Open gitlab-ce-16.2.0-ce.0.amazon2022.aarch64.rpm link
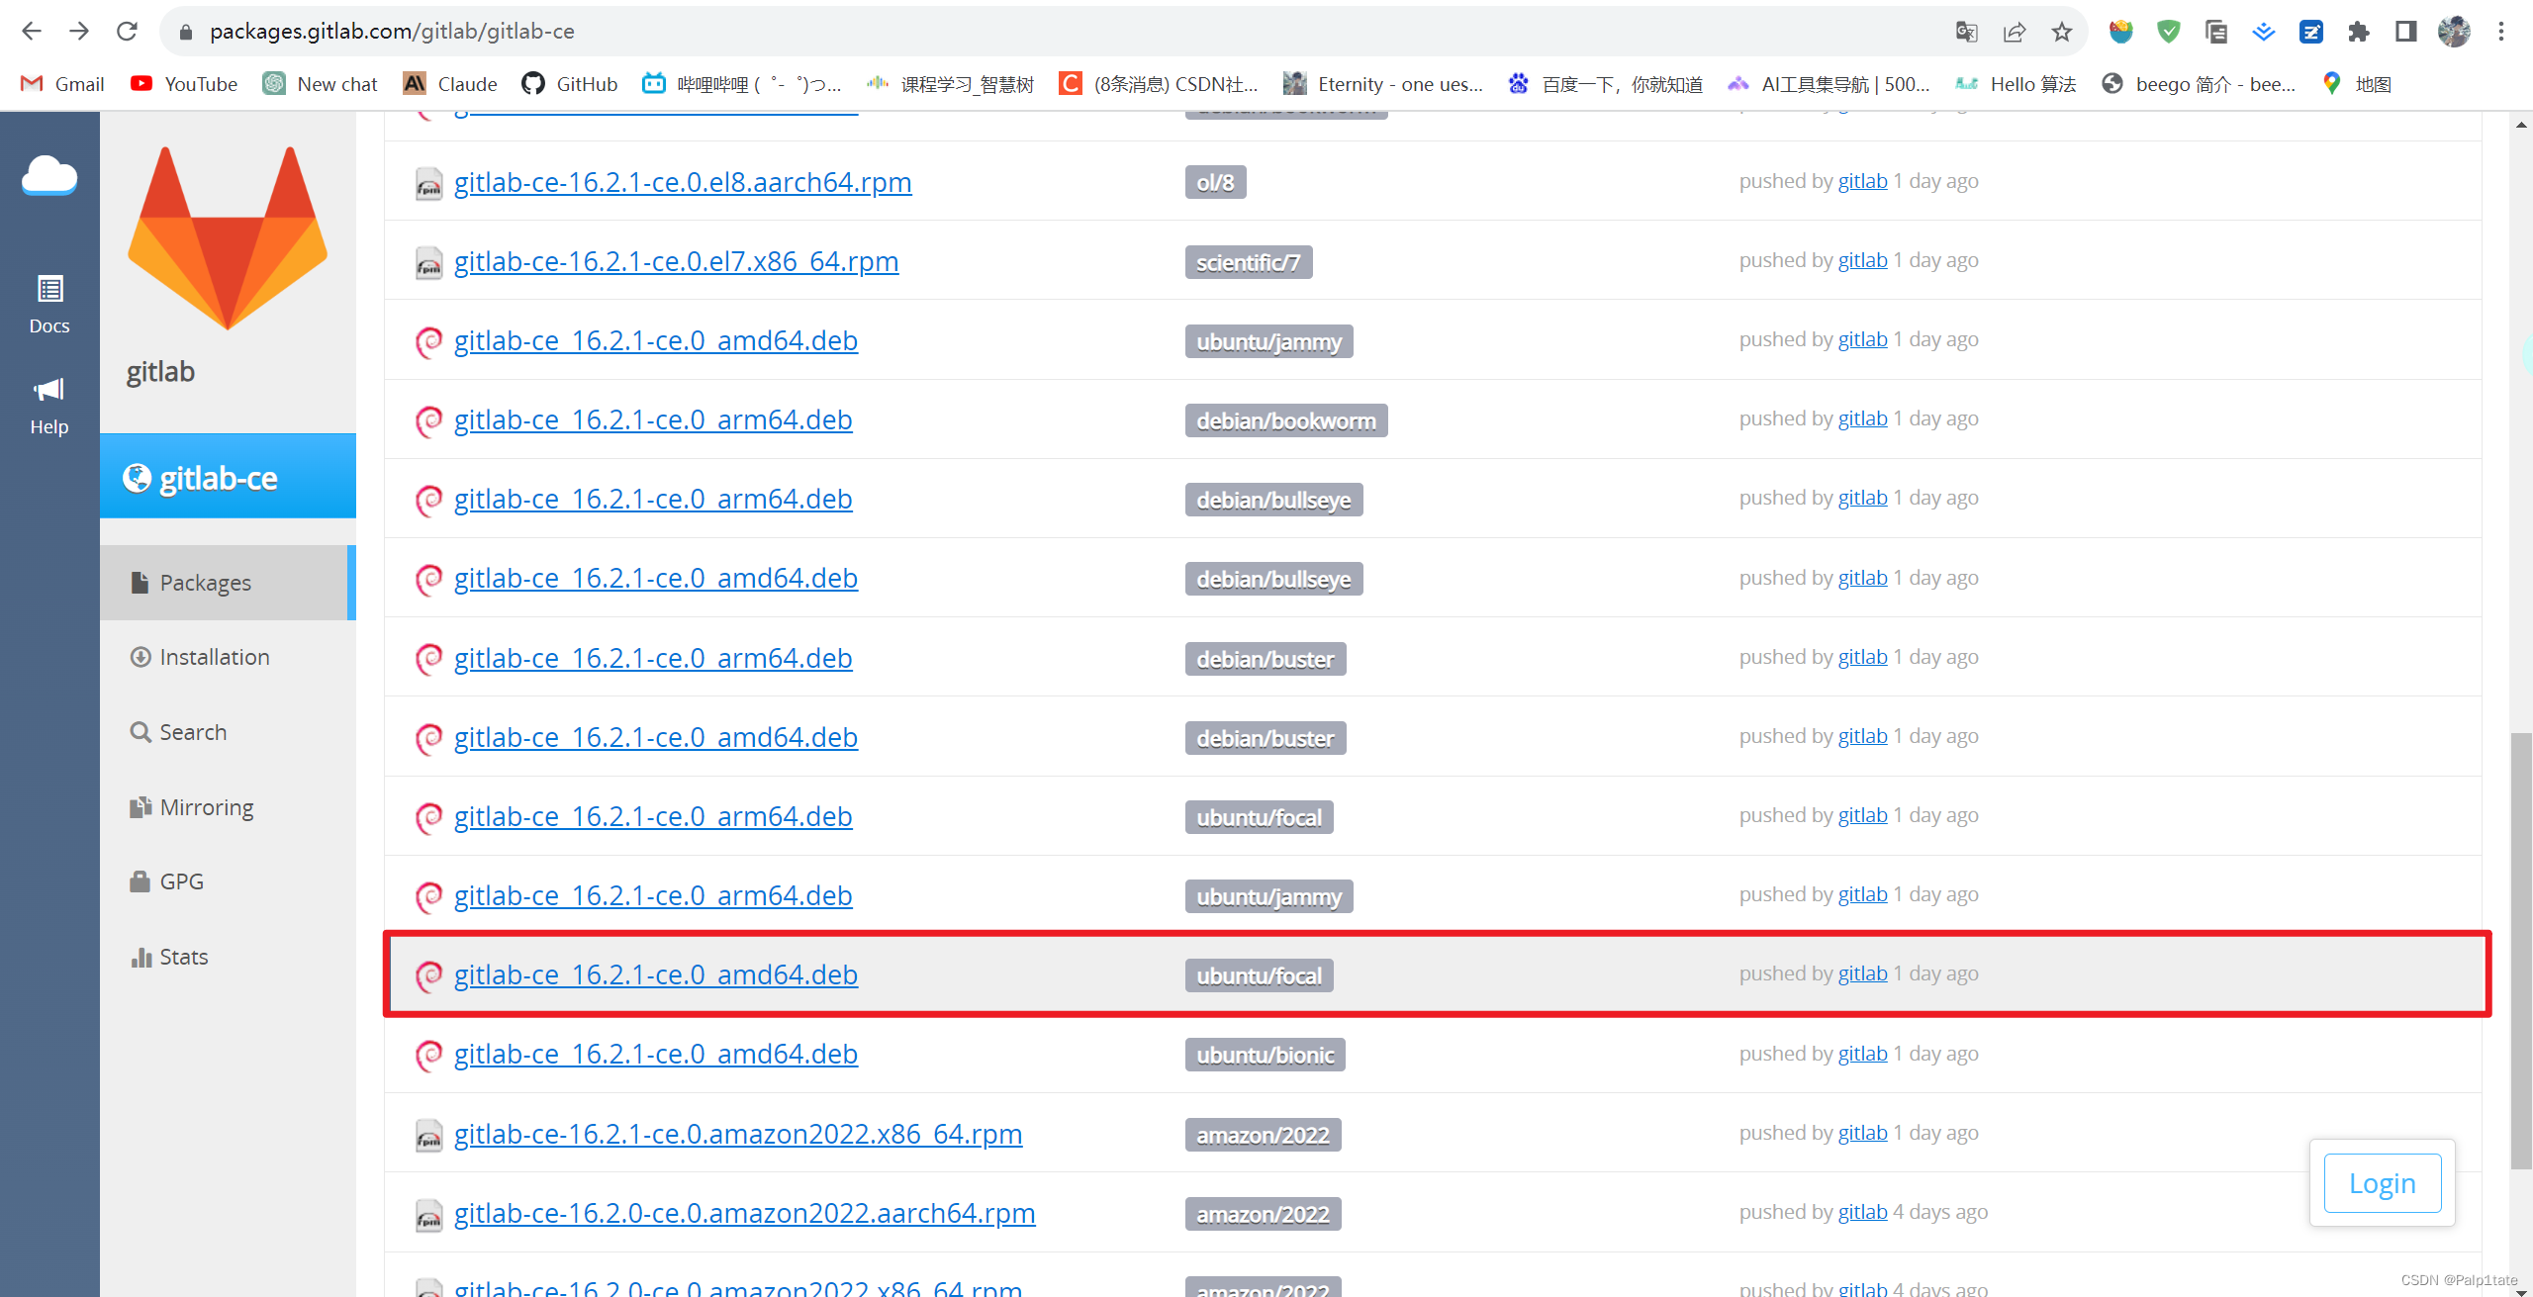The width and height of the screenshot is (2533, 1297). pos(745,1213)
